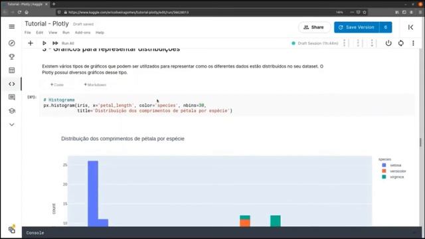
Task: Insert a new cell with + Markdown
Action: (x=95, y=85)
